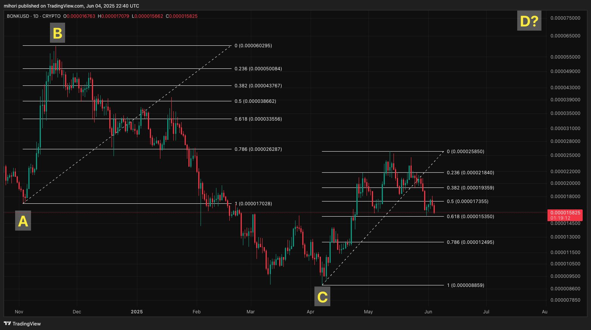591x330 pixels.
Task: Click "2025" on the time axis
Action: click(137, 312)
